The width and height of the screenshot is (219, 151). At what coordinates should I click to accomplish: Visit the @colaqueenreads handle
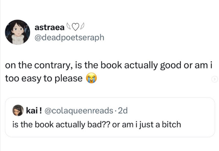coord(79,111)
